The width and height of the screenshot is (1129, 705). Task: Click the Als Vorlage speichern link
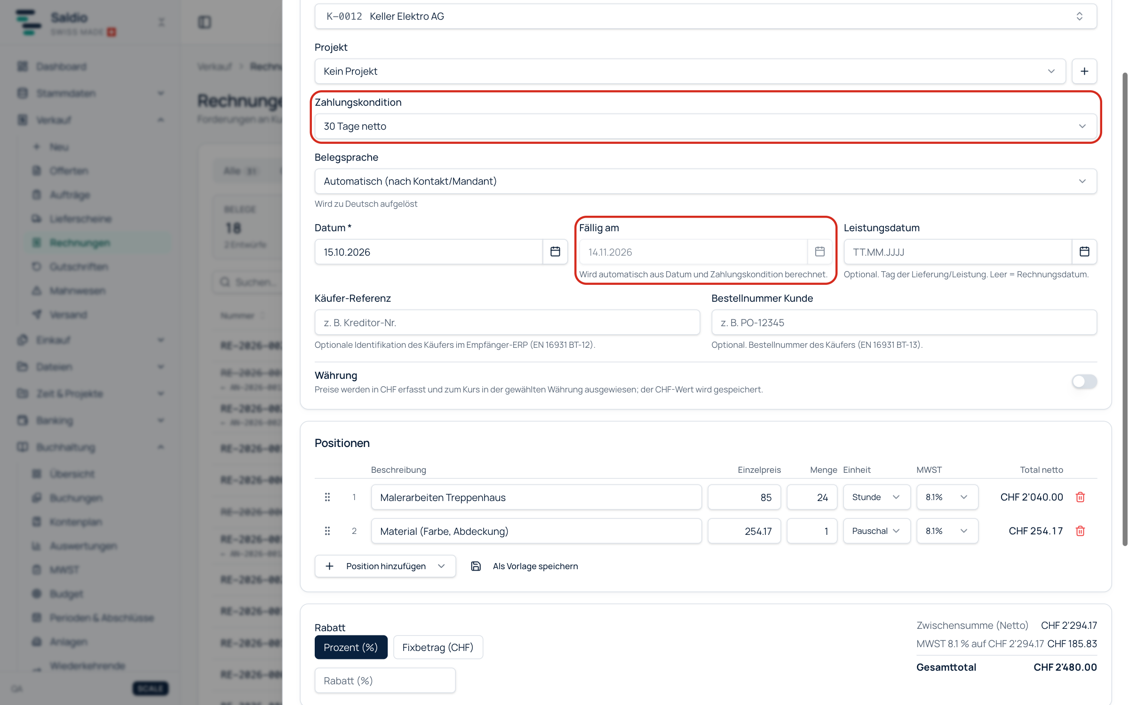pos(535,566)
